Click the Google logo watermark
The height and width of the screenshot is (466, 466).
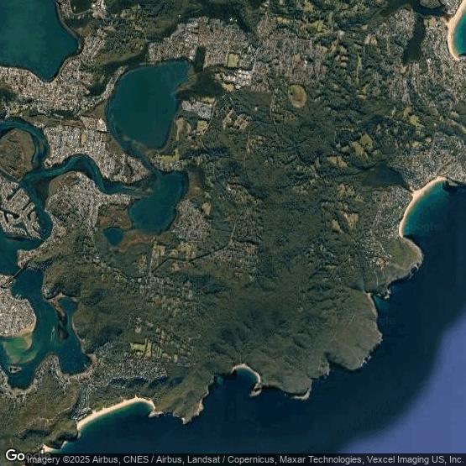[x=15, y=455]
